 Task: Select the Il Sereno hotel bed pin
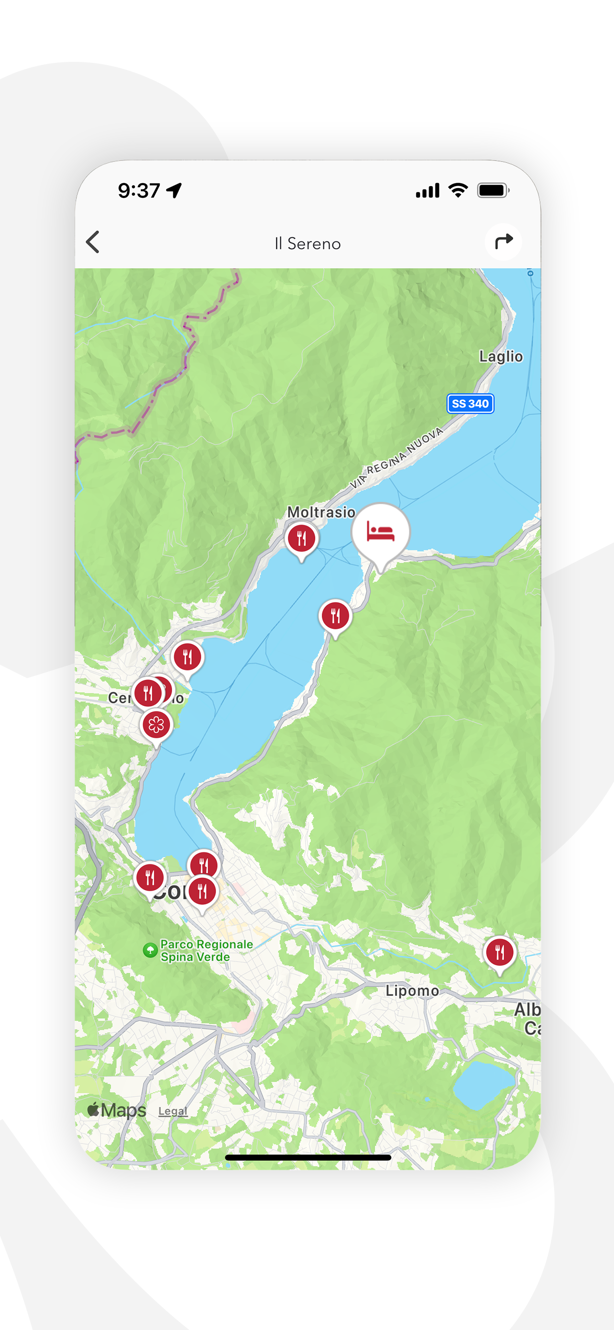click(381, 532)
